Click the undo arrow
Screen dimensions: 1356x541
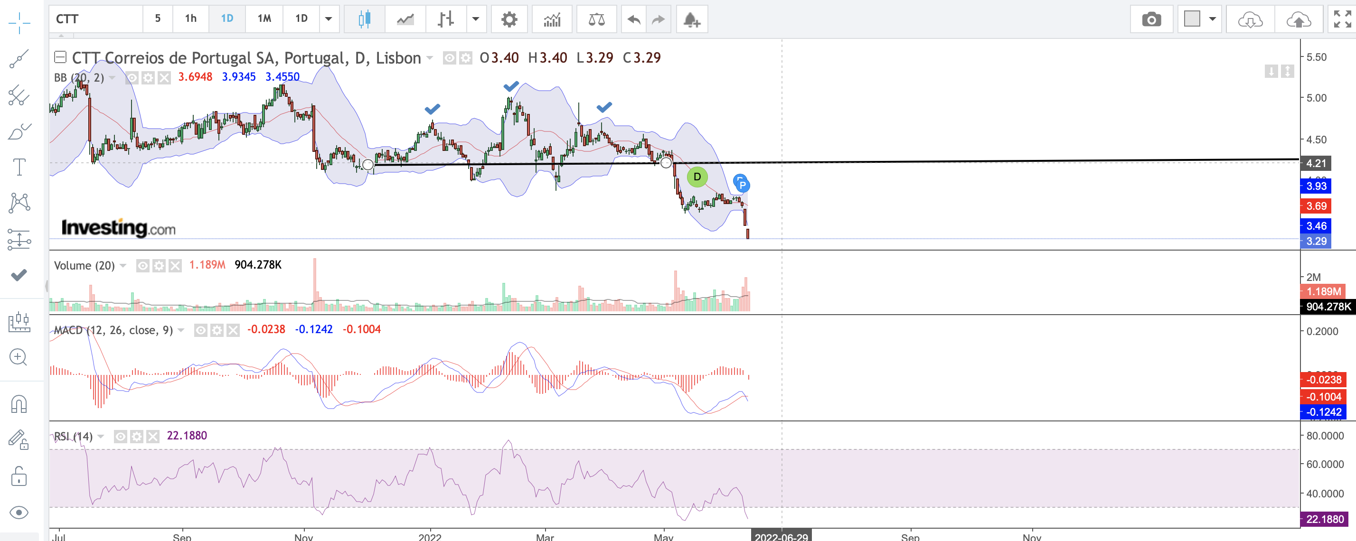click(634, 19)
